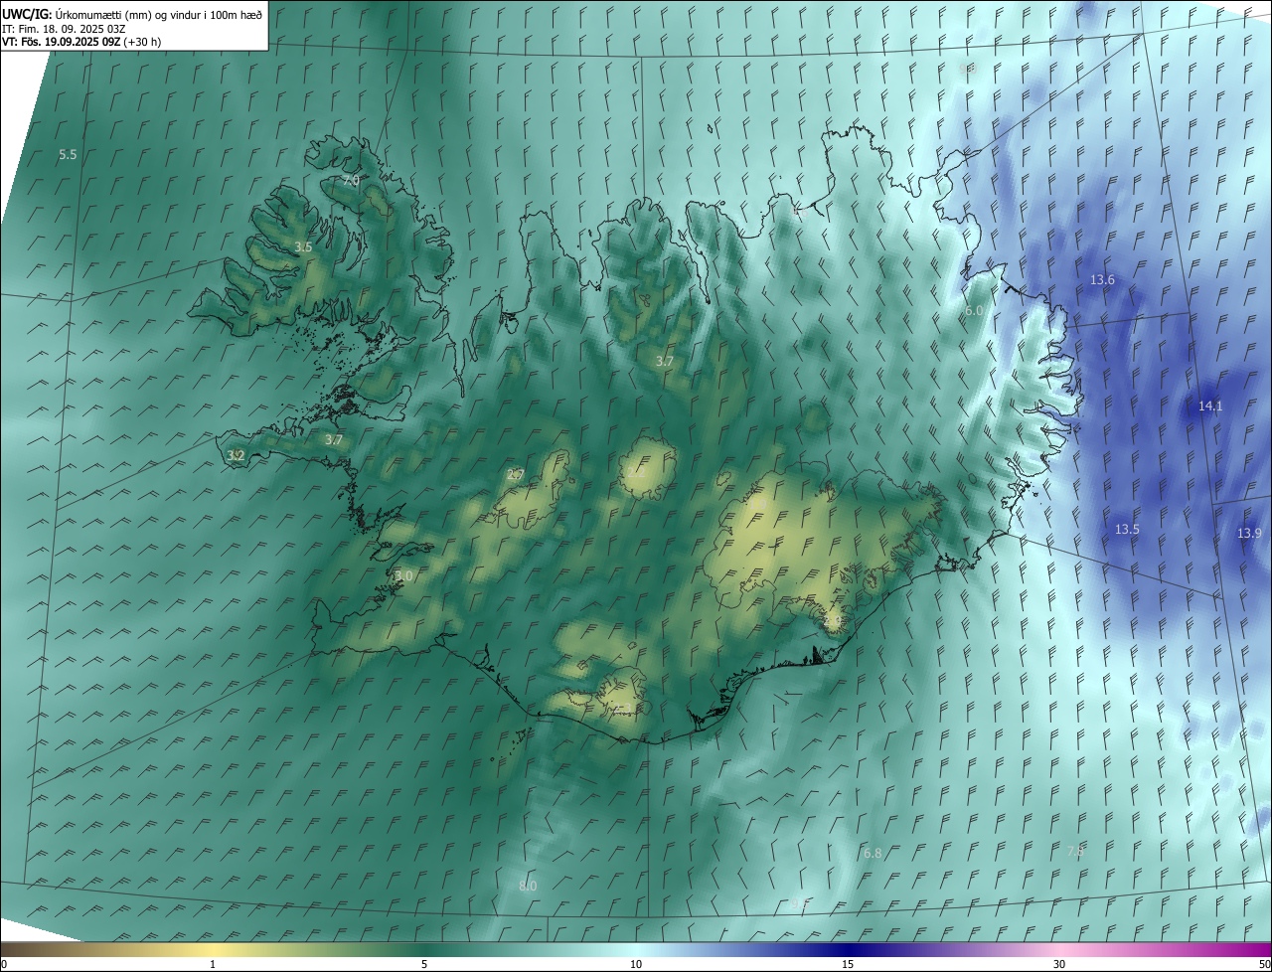This screenshot has height=972, width=1272.
Task: Click the 50 tick on the colour scale
Action: pyautogui.click(x=1264, y=965)
